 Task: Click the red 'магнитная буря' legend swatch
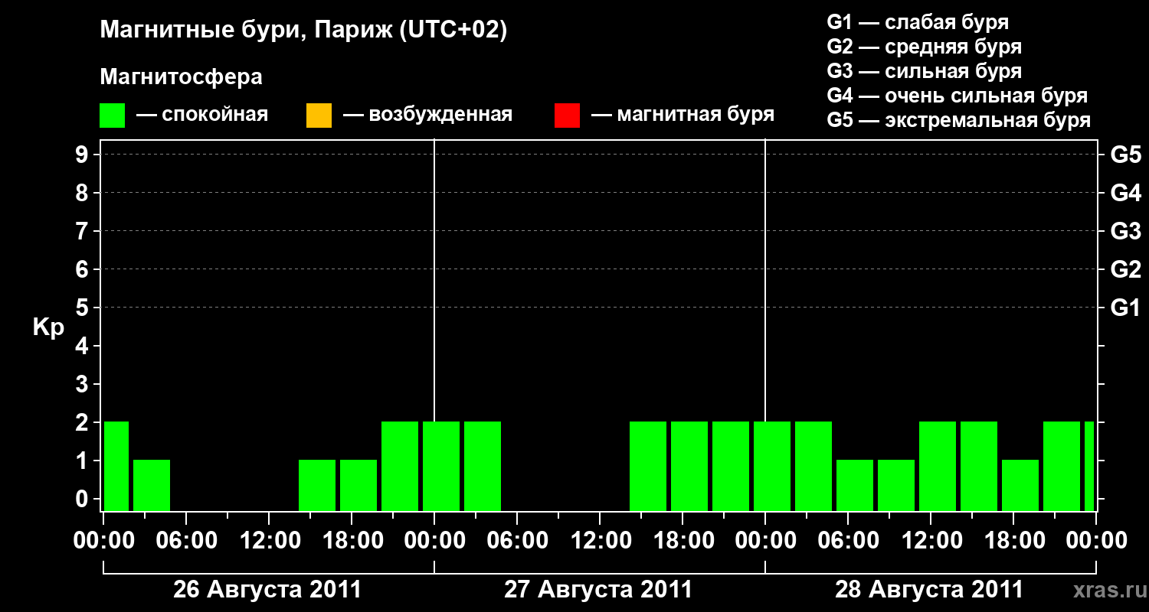point(567,116)
